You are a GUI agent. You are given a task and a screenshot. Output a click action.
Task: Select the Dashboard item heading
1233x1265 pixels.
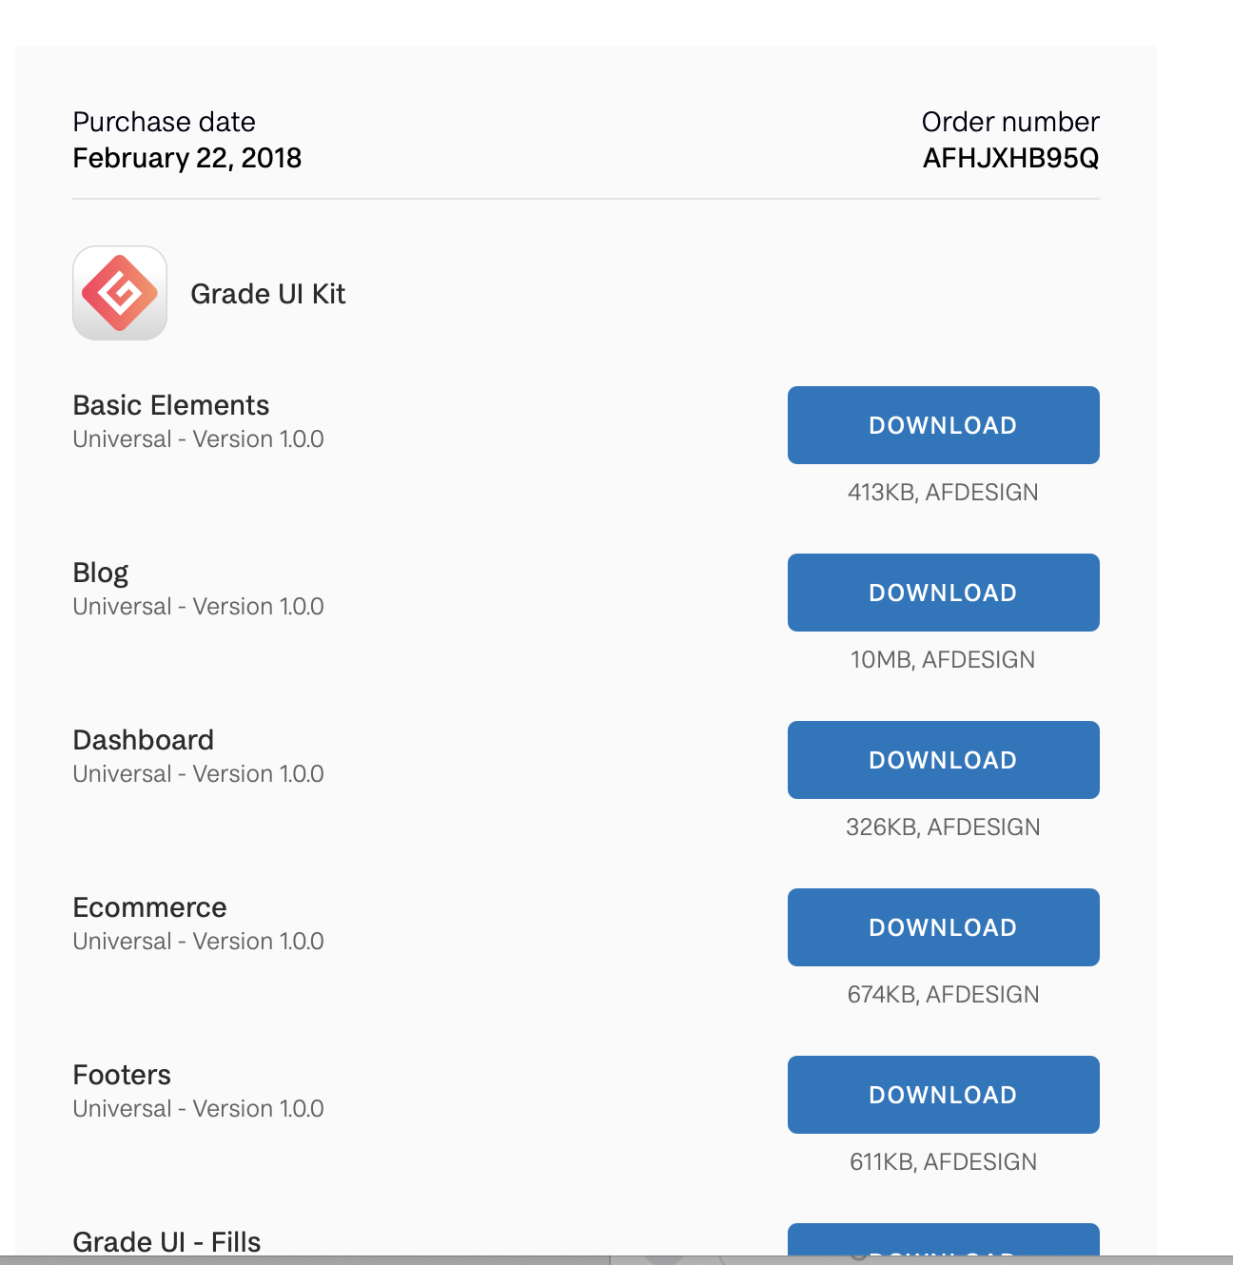(144, 740)
